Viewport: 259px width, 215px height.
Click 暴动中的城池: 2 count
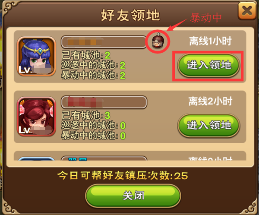tap(93, 76)
